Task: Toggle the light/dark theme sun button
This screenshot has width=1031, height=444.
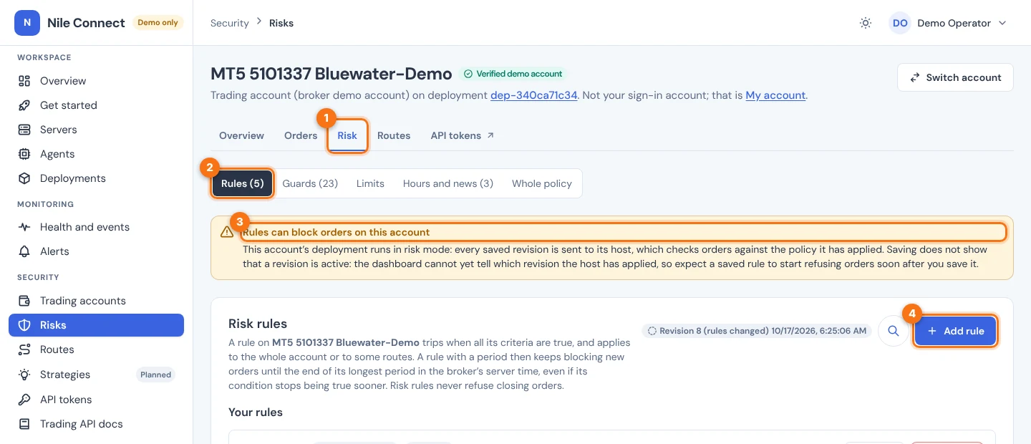Action: pyautogui.click(x=866, y=23)
